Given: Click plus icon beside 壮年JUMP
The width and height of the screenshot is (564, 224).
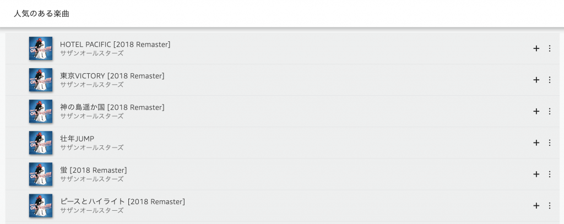Looking at the screenshot, I should tap(536, 143).
